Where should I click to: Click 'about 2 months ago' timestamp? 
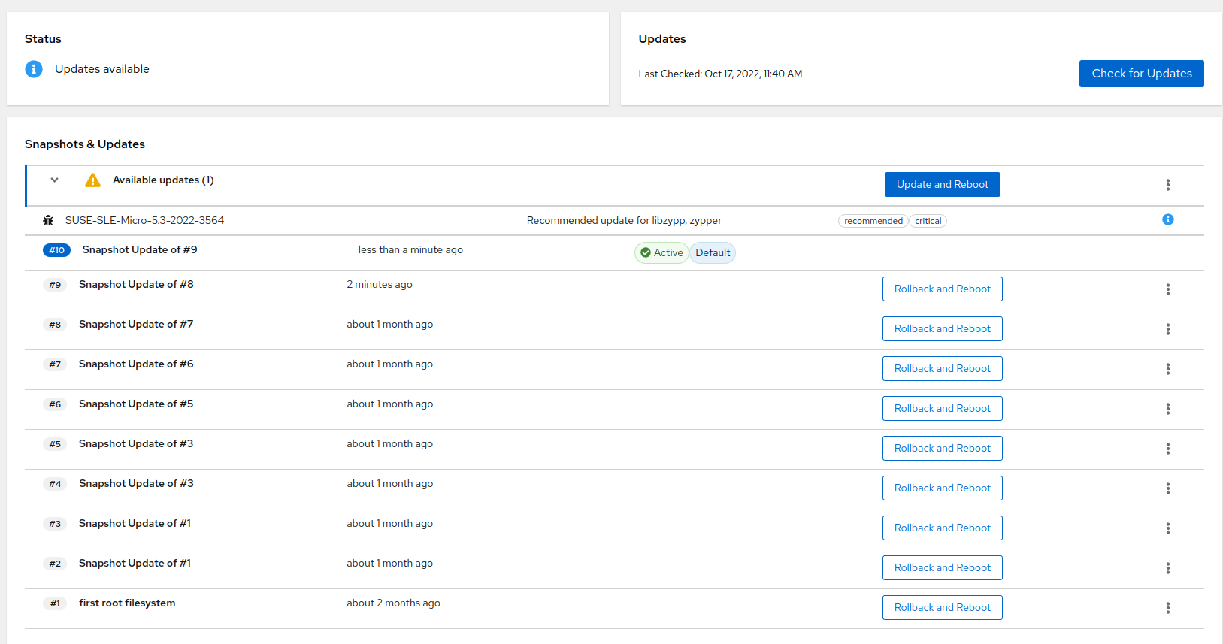393,603
